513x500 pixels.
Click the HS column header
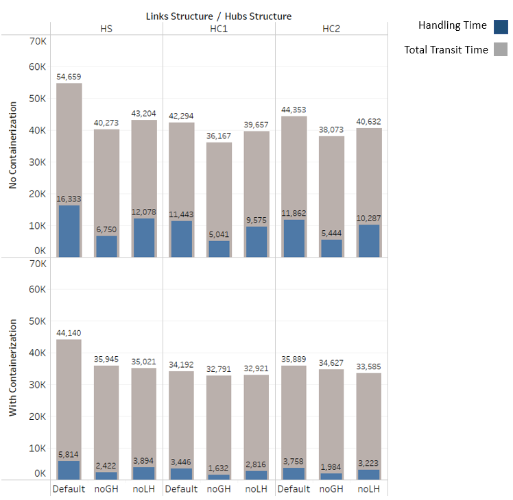[106, 29]
